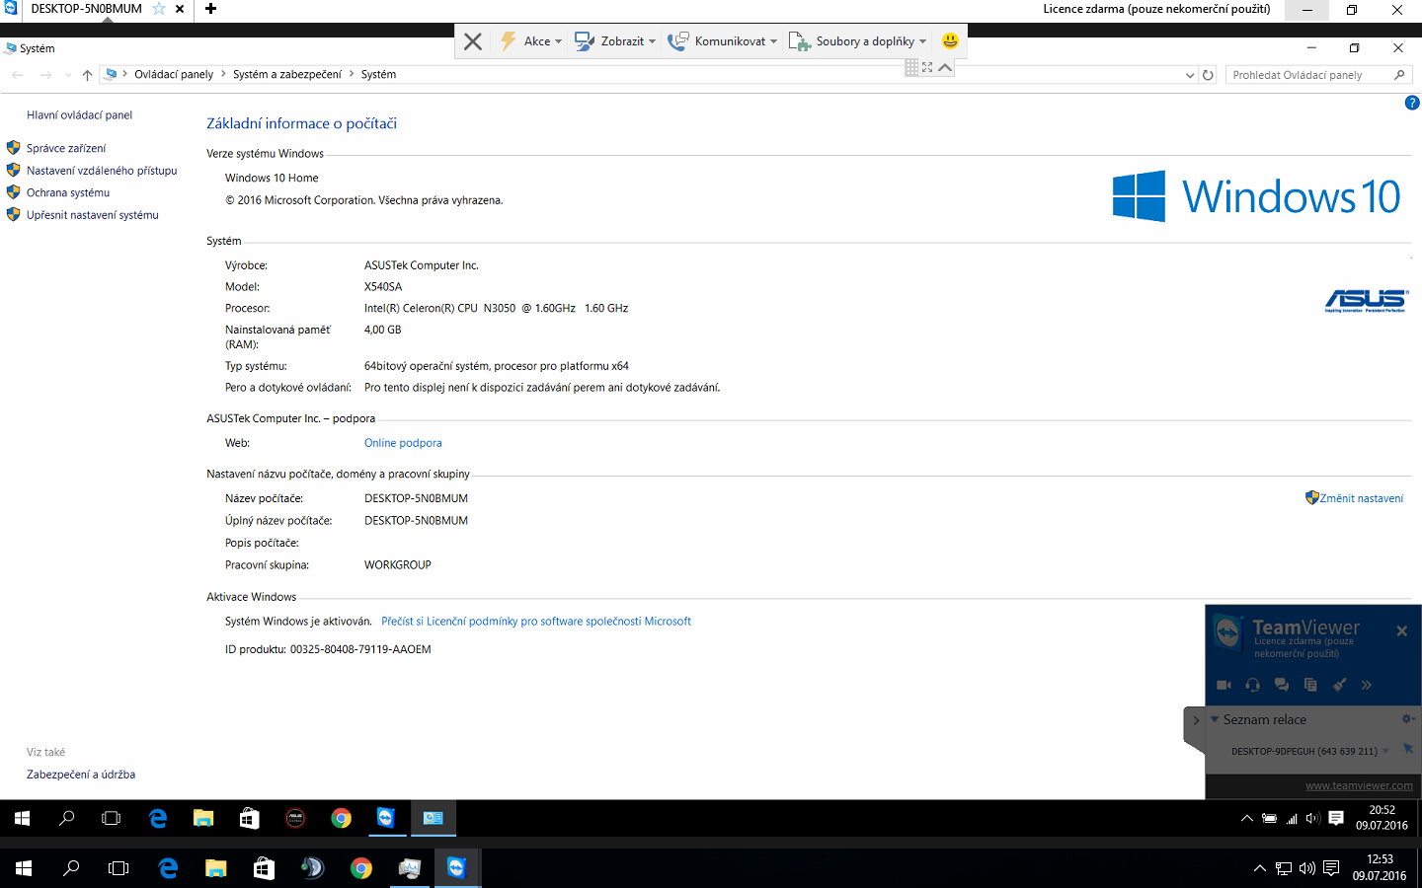The height and width of the screenshot is (888, 1422).
Task: Open Chrome on remote taskbar
Action: (x=341, y=818)
